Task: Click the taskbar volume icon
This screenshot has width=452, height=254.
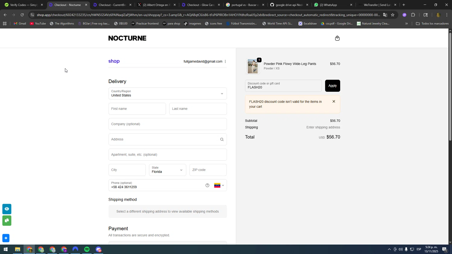Action: (400, 249)
